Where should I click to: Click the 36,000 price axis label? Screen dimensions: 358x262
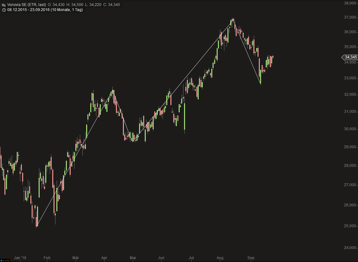point(350,32)
